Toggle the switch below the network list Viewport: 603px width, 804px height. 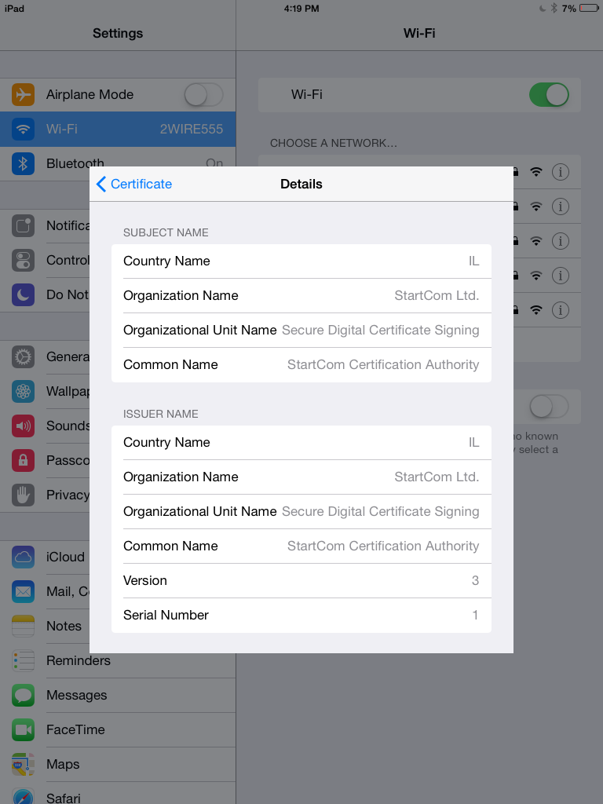tap(549, 407)
